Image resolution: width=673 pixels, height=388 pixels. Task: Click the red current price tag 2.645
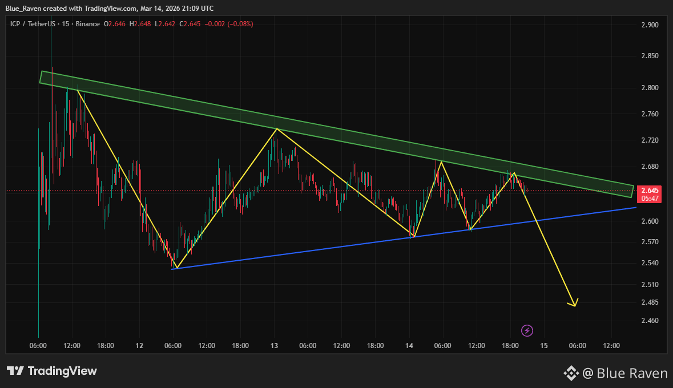coord(650,190)
